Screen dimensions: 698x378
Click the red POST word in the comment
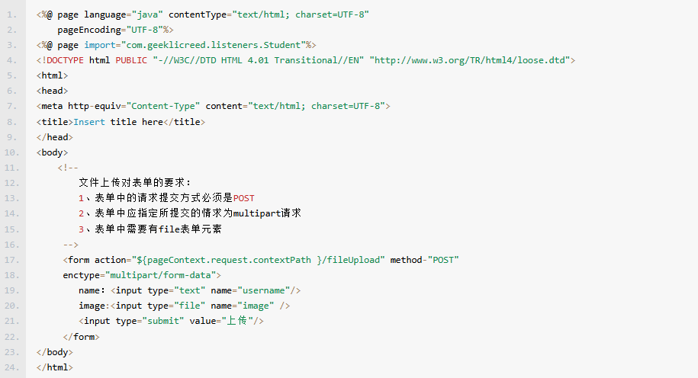[244, 198]
